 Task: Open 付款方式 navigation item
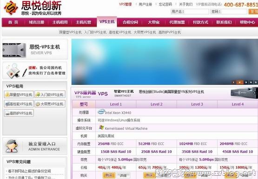click(x=200, y=22)
